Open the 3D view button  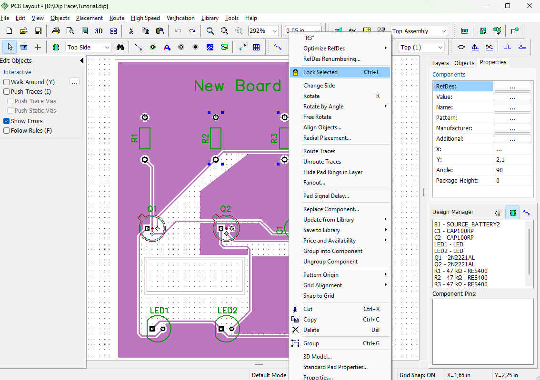pos(99,31)
